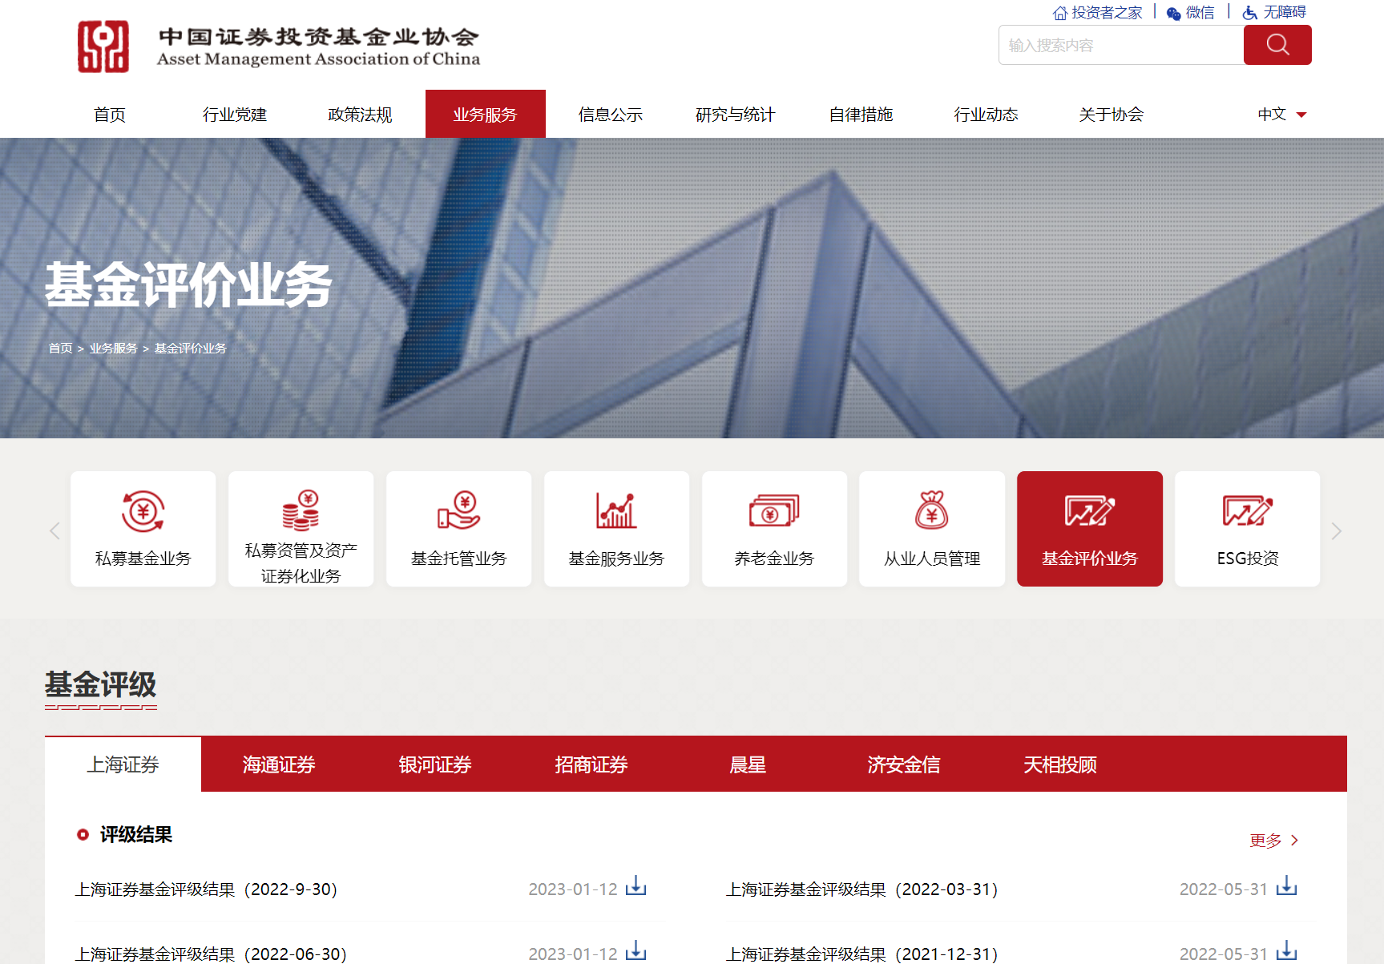
Task: Open the ESG投资 card label
Action: 1248,559
